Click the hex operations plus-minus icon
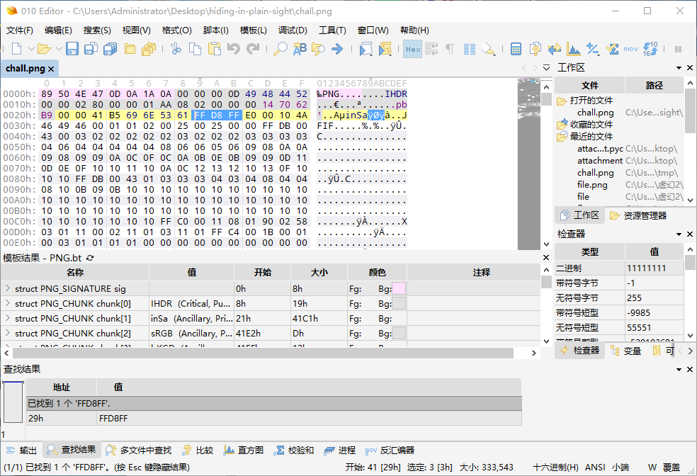 click(x=593, y=49)
